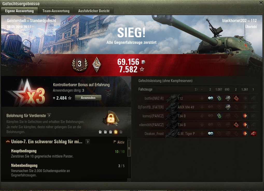Close the Gefechtsergebnisse window
The width and height of the screenshot is (264, 191).
[261, 3]
